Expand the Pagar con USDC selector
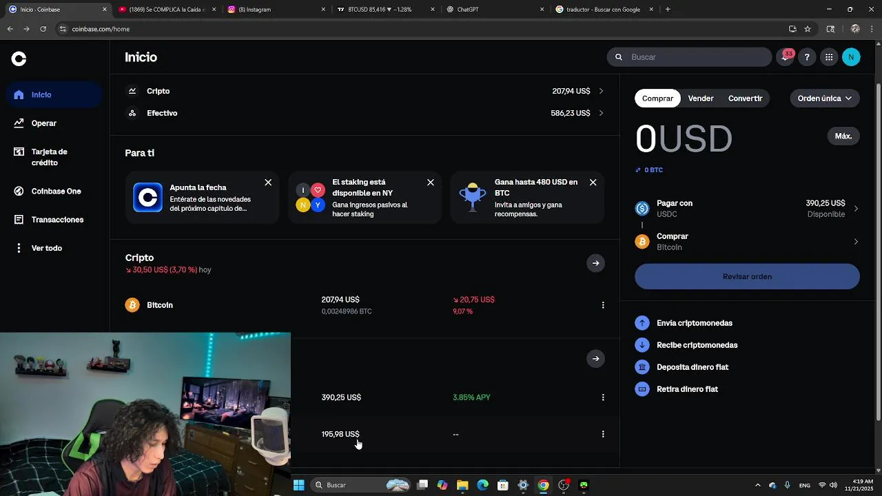The height and width of the screenshot is (496, 882). click(x=747, y=209)
